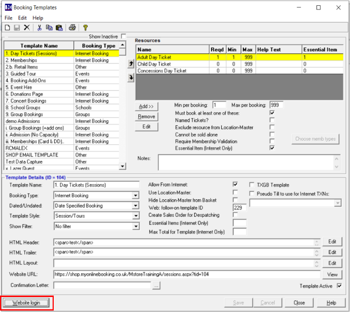Open the Booking Type dropdown
The width and height of the screenshot is (350, 312).
pyautogui.click(x=136, y=196)
